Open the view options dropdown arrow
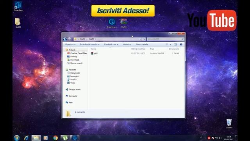The width and height of the screenshot is (250, 141). tap(170, 44)
